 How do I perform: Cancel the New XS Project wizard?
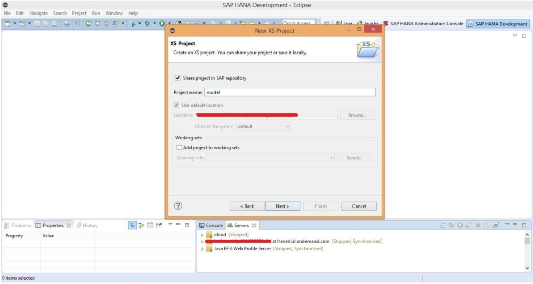coord(359,206)
